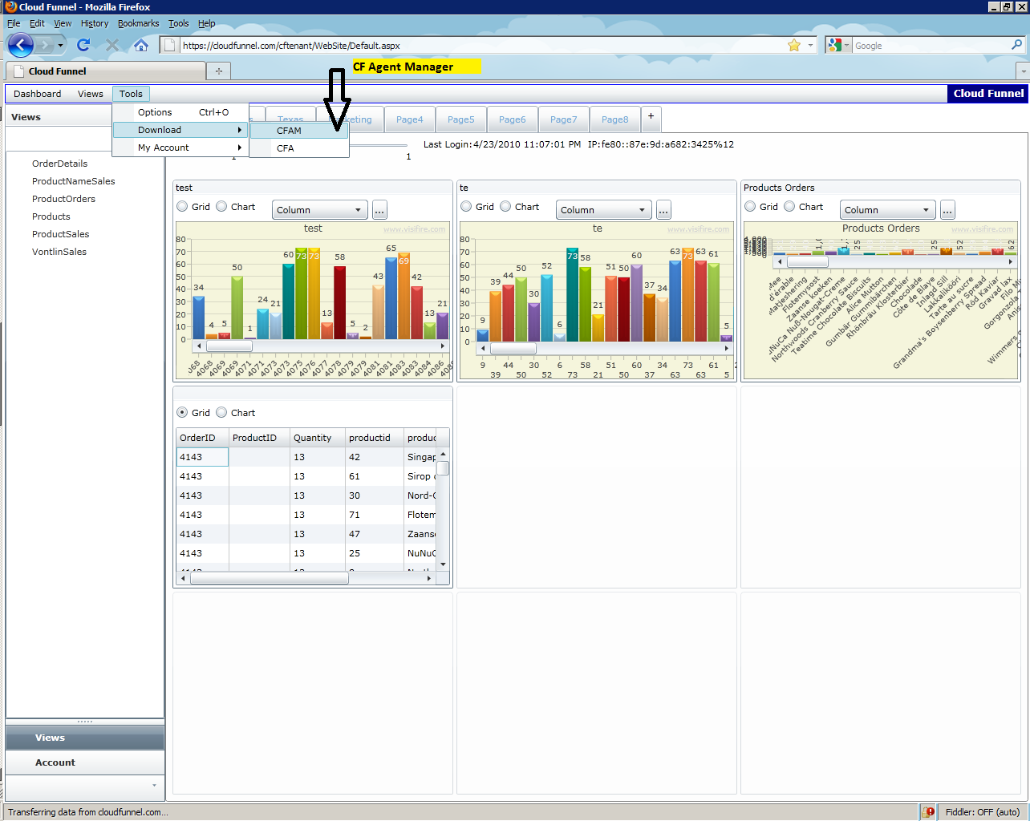
Task: Open Column chart type dropdown in test panel
Action: click(319, 210)
